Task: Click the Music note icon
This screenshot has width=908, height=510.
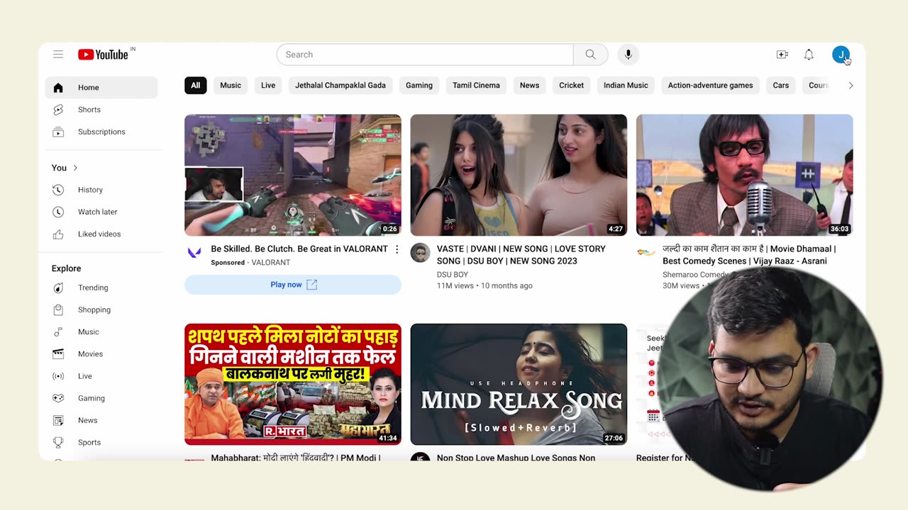Action: coord(58,331)
